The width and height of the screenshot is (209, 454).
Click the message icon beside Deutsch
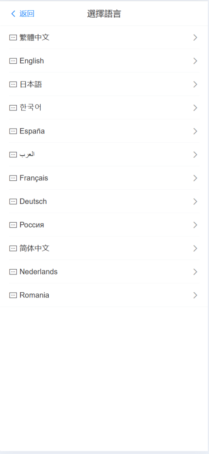tap(13, 202)
